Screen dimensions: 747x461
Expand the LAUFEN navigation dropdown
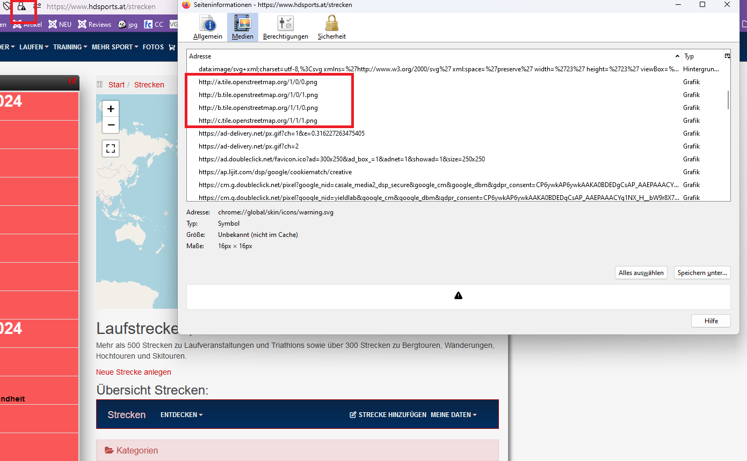(x=34, y=47)
